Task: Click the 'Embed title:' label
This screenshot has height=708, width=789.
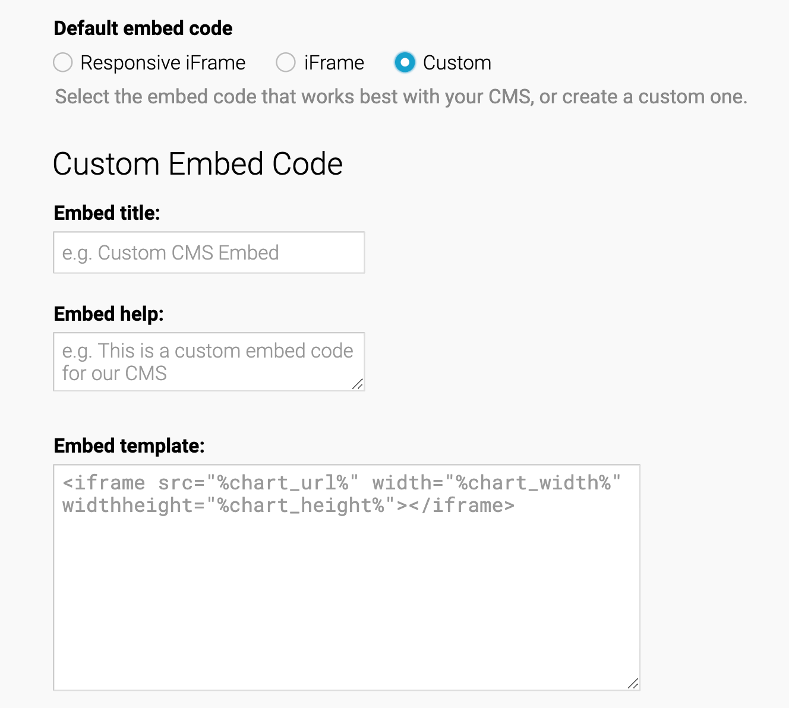Action: point(107,213)
